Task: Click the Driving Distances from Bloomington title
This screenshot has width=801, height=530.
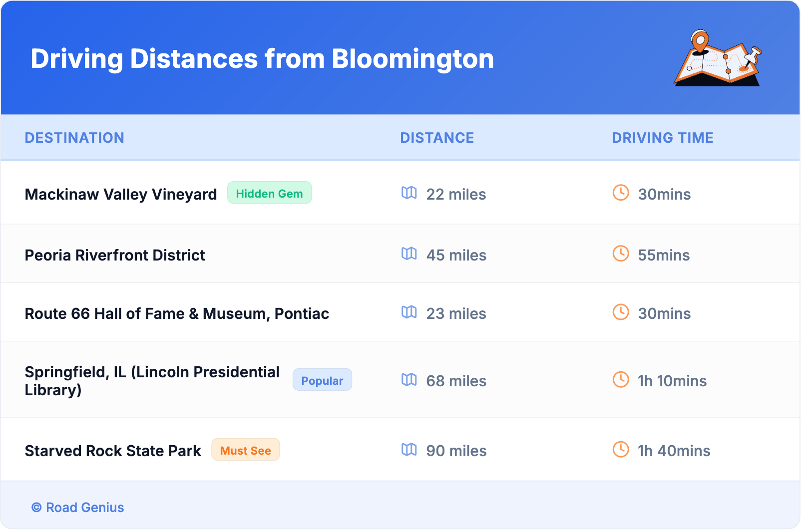Action: pyautogui.click(x=262, y=59)
